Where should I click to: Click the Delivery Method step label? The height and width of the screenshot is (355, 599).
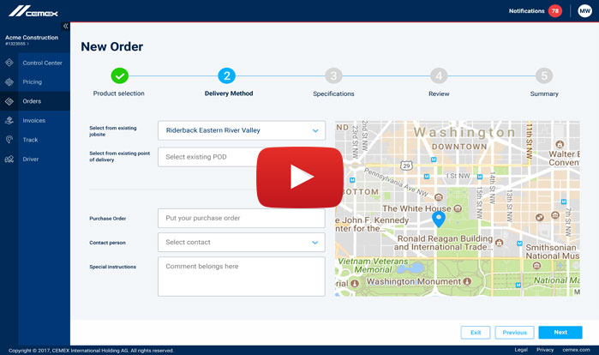point(229,93)
